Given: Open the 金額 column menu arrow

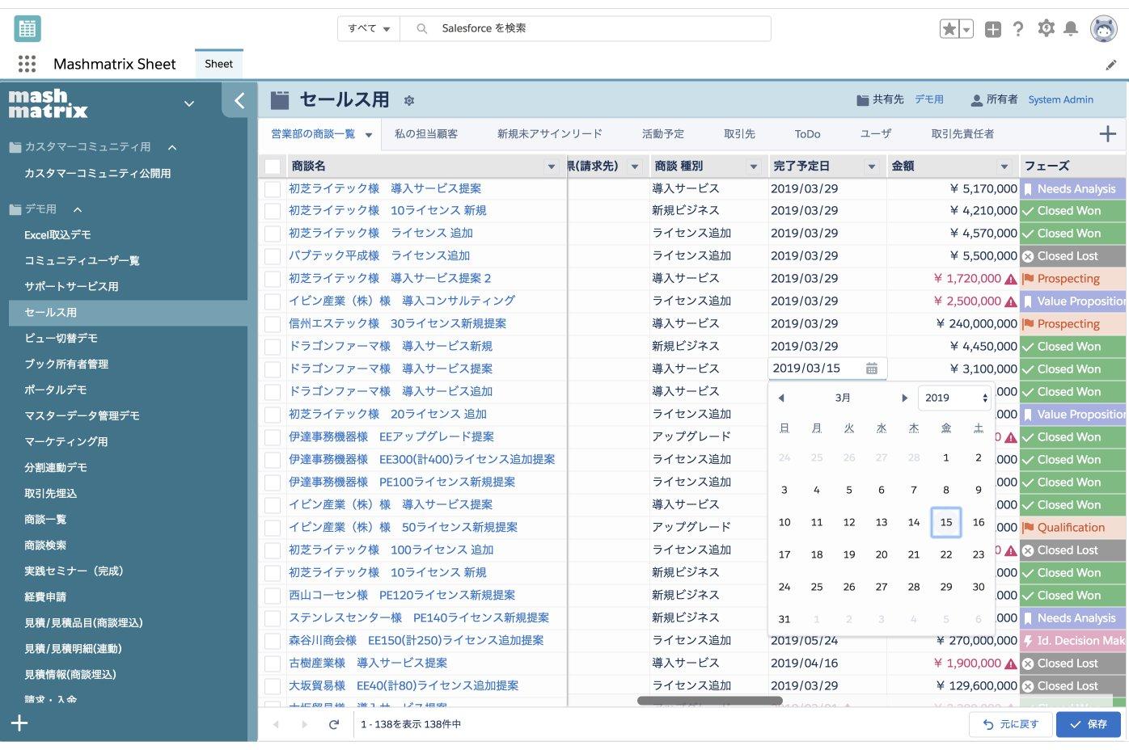Looking at the screenshot, I should [x=1004, y=166].
